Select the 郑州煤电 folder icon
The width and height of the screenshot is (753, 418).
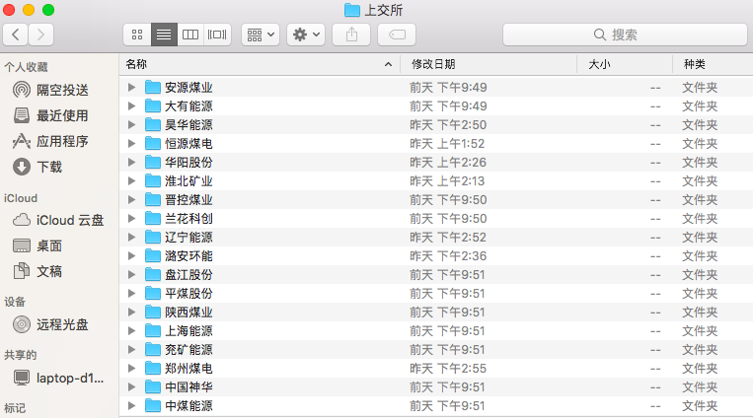pos(153,368)
